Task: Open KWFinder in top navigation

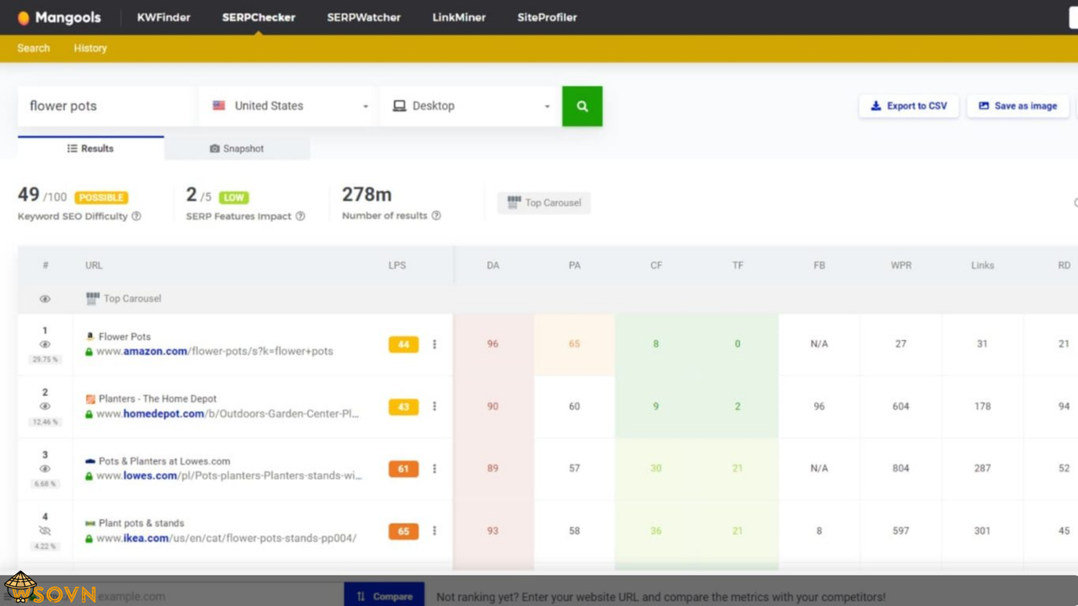Action: 163,17
